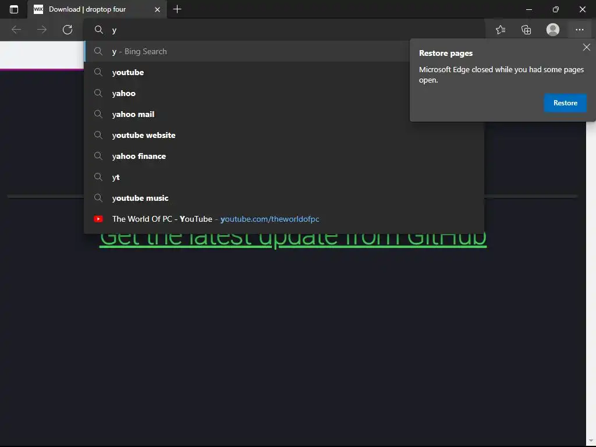
Task: Click the address bar search magnifier icon
Action: 99,30
